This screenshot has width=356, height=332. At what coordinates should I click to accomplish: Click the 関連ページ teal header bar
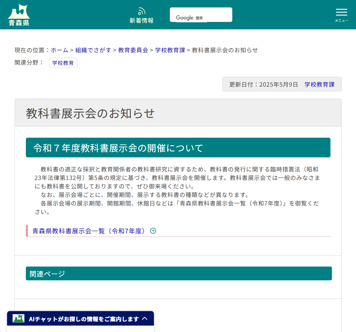coord(179,273)
